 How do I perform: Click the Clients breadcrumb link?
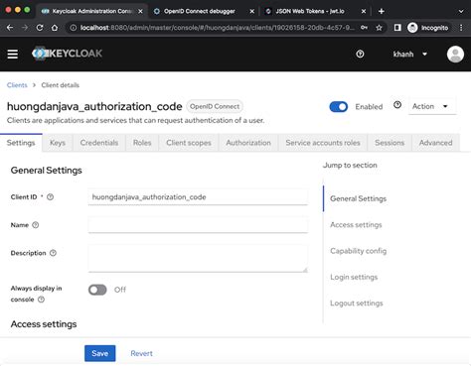17,85
